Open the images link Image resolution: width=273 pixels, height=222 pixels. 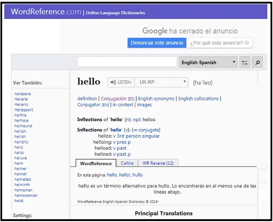click(x=144, y=105)
